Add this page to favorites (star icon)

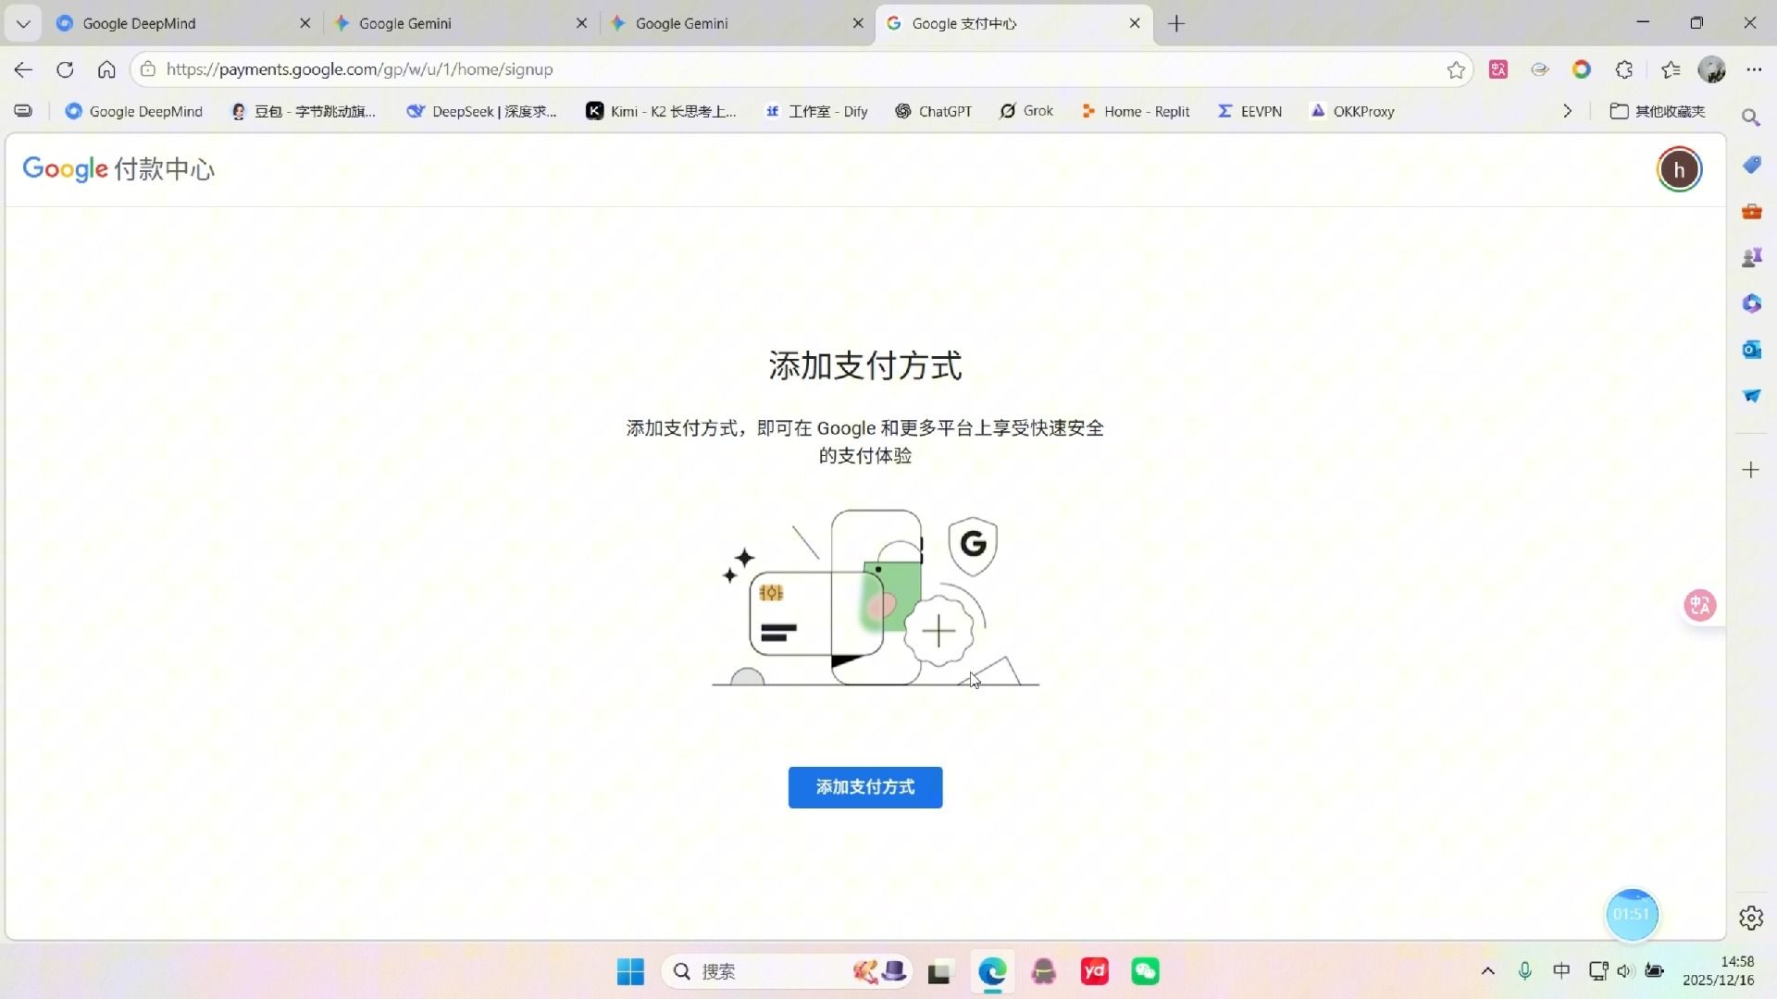coord(1455,69)
